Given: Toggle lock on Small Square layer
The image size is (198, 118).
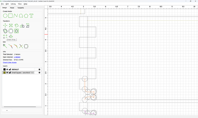Looking at the screenshot, I should coord(10,73).
